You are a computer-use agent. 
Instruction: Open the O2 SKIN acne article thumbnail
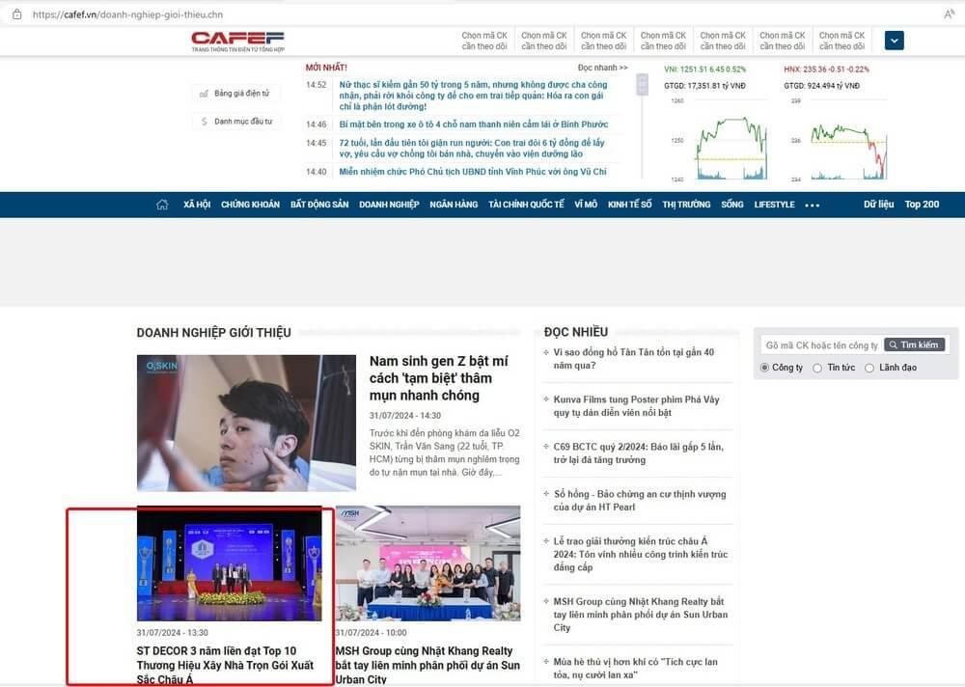[x=246, y=423]
